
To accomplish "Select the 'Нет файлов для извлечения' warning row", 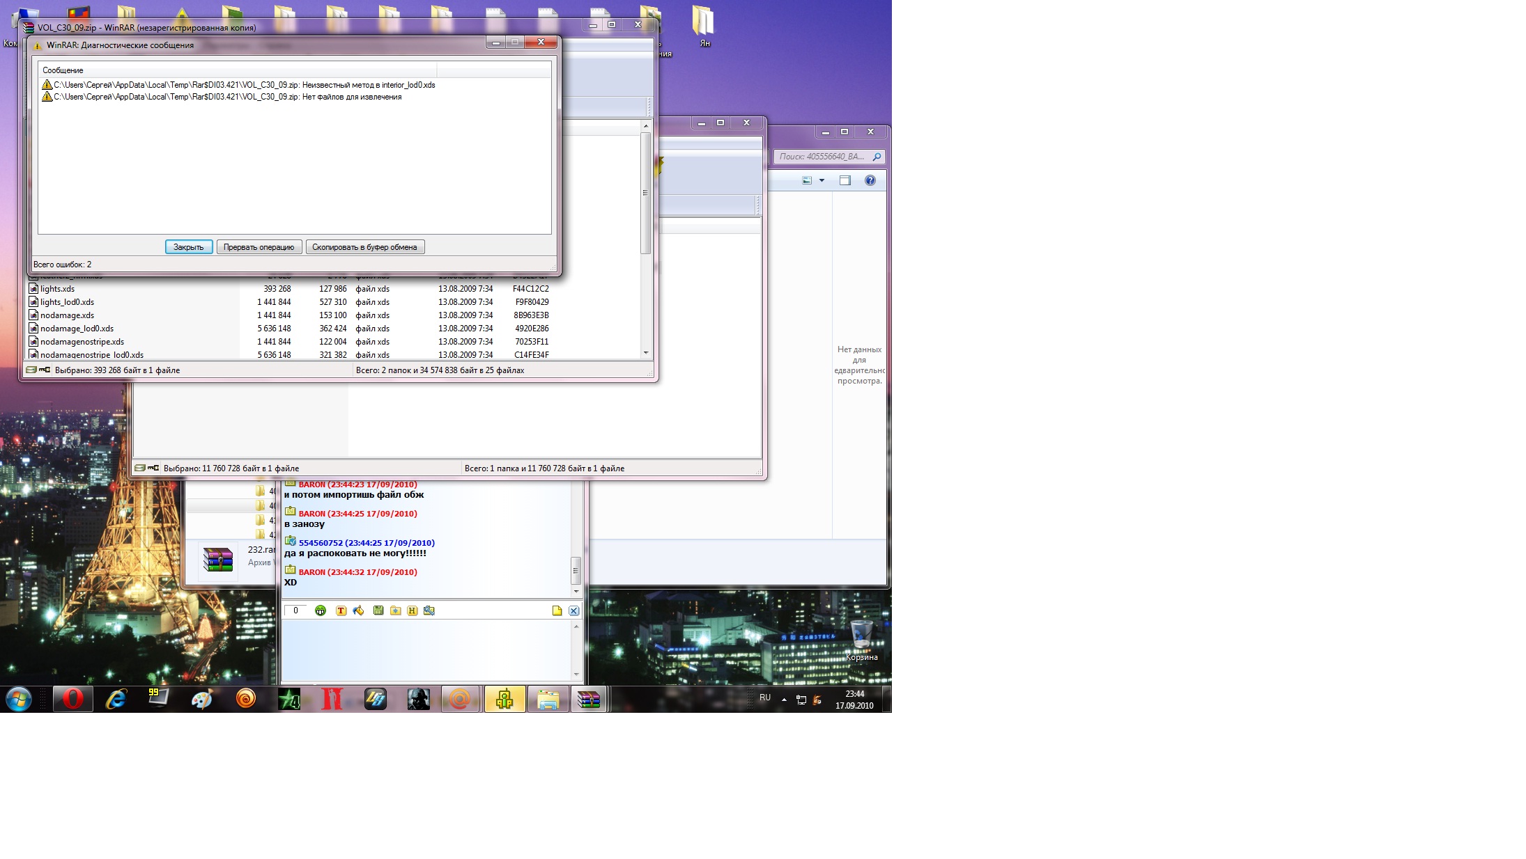I will [221, 97].
